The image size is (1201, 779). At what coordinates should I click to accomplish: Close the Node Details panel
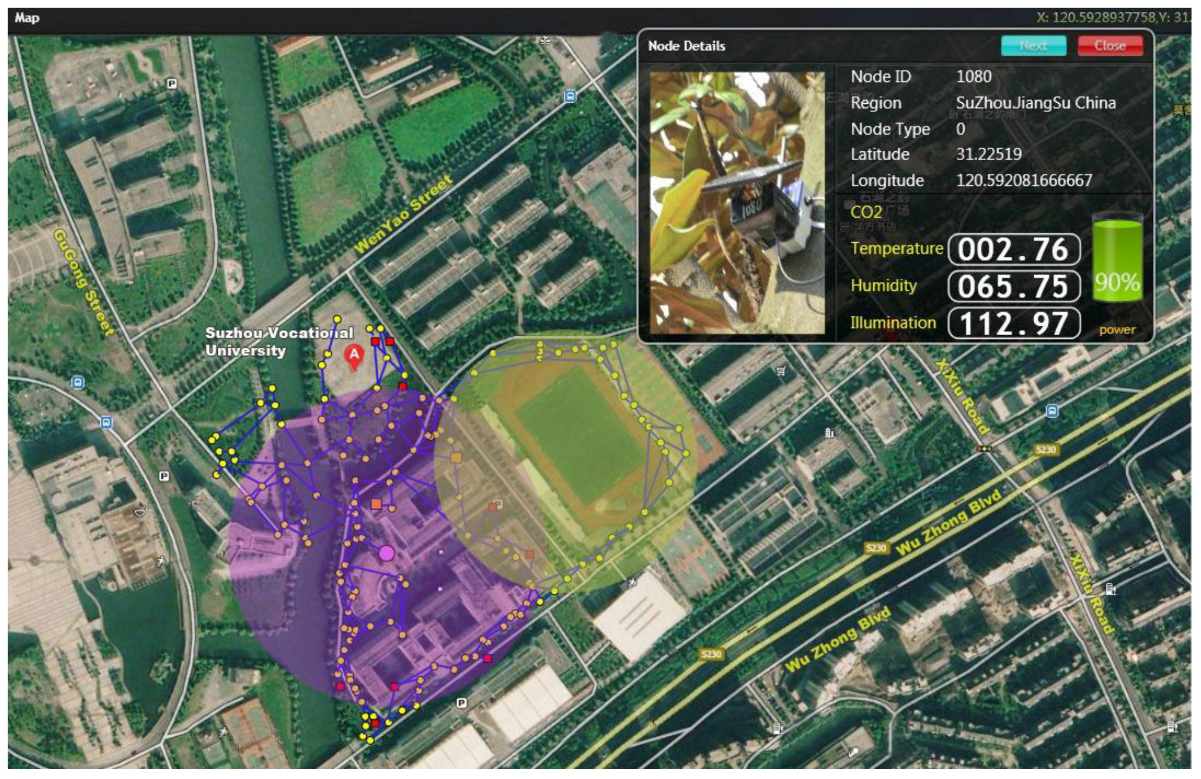[1110, 46]
